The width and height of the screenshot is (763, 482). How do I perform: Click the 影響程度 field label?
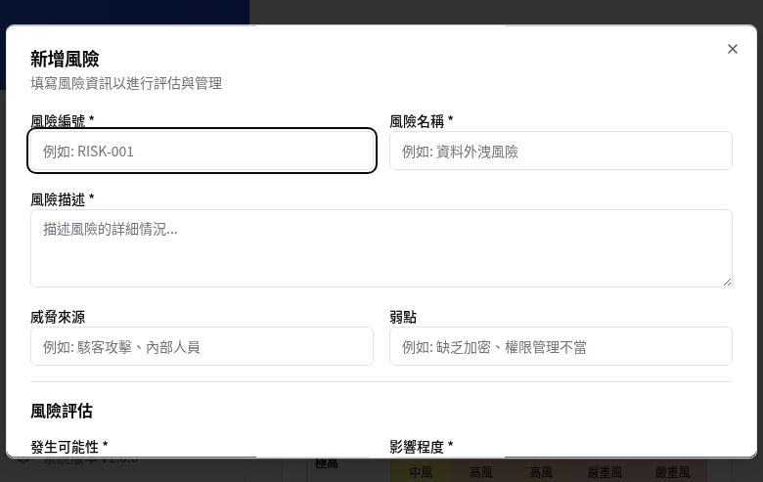coord(421,447)
